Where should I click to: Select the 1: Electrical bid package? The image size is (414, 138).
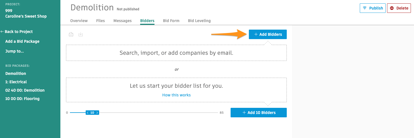[x=16, y=82]
